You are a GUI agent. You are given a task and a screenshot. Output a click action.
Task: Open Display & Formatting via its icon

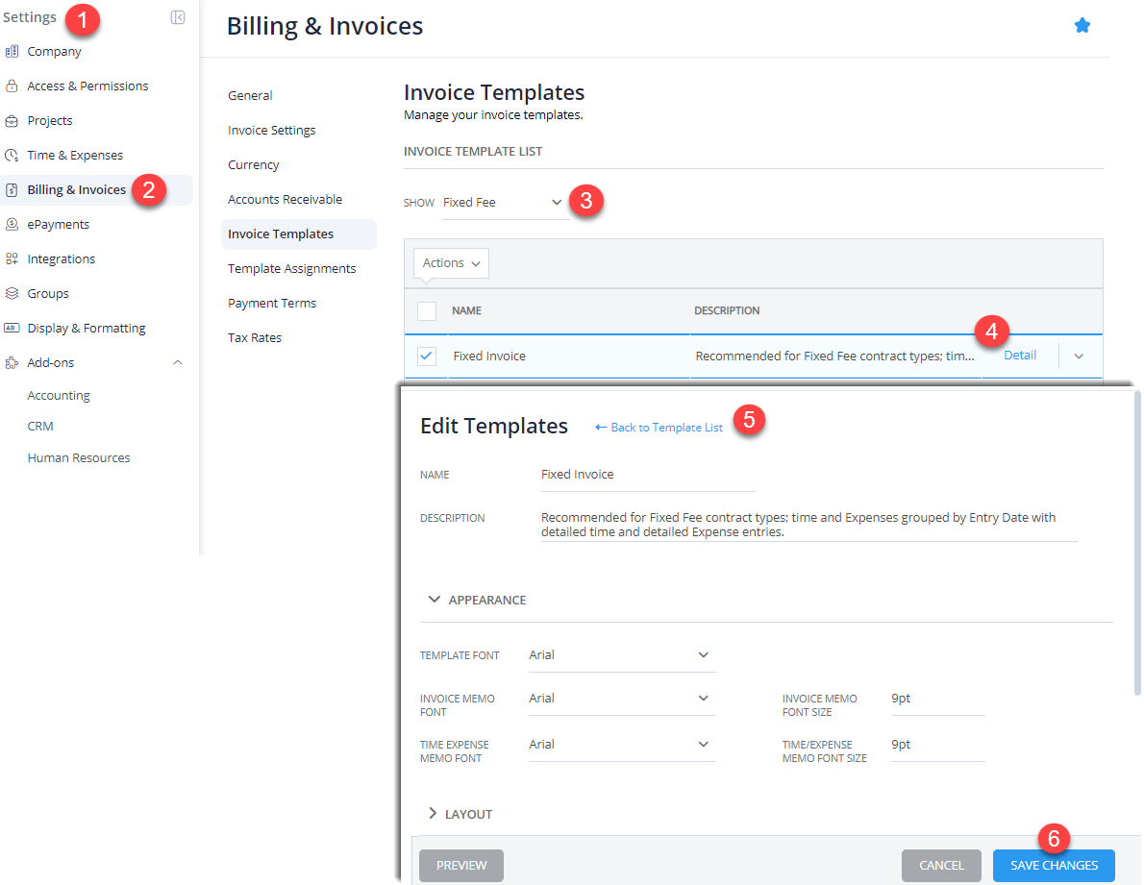click(12, 328)
